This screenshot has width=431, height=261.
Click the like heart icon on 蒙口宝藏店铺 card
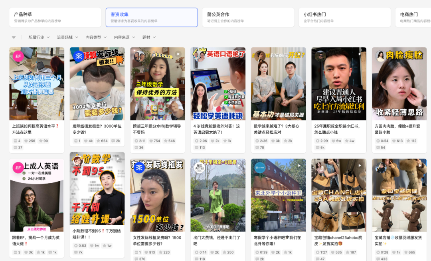(394, 252)
